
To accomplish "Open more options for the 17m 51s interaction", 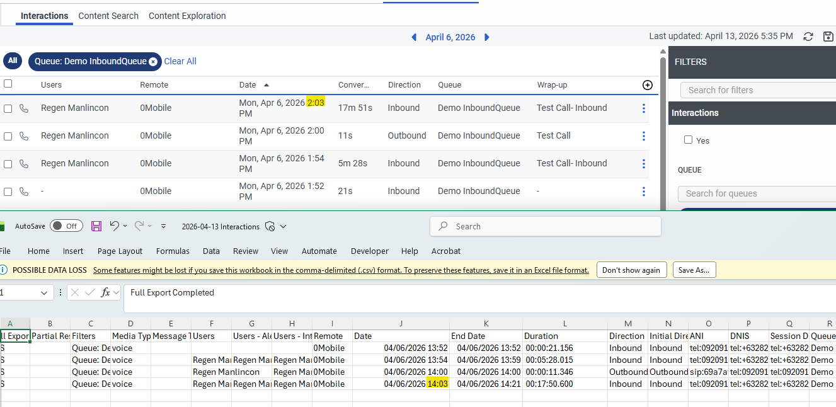I will pos(643,108).
